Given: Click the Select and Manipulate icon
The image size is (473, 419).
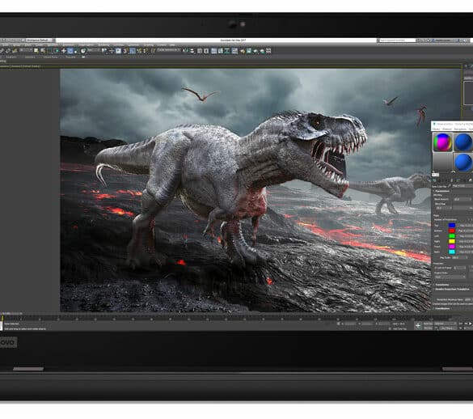Looking at the screenshot, I should pos(112,50).
